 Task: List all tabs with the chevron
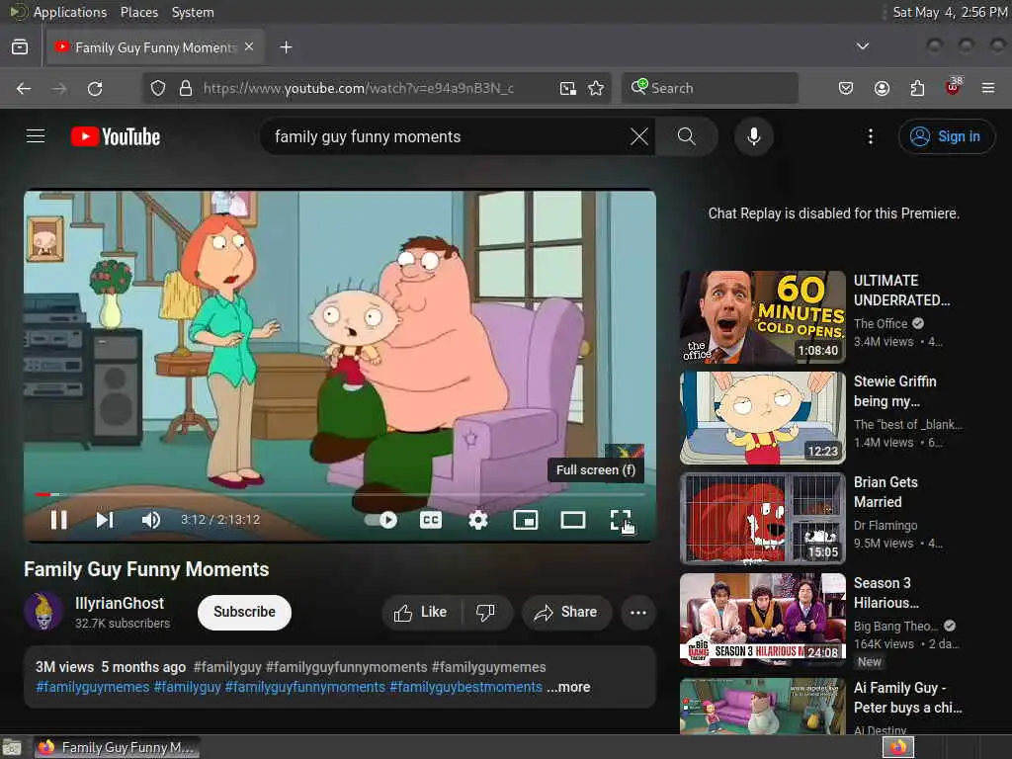coord(862,46)
